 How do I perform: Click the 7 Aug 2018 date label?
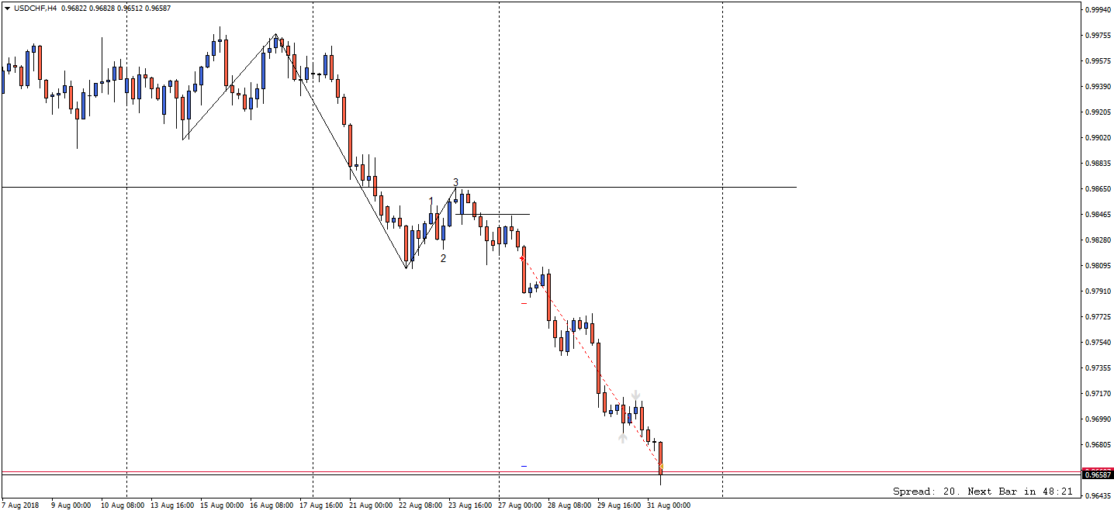[x=20, y=505]
